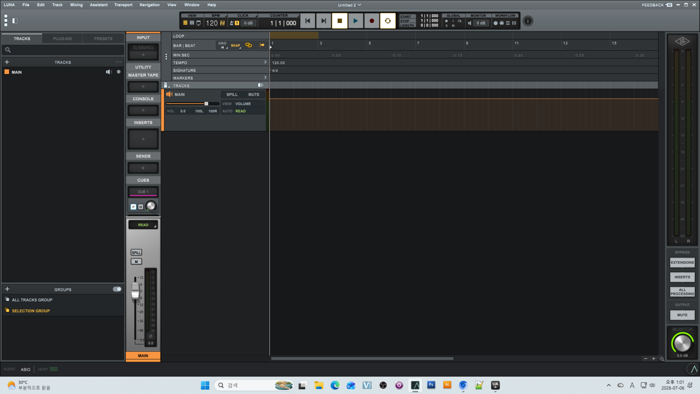Switch to the PRESETS tab
Image resolution: width=700 pixels, height=394 pixels.
(x=103, y=39)
